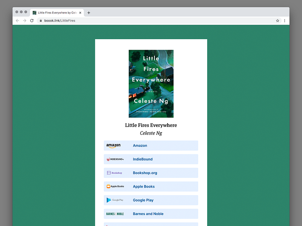
Task: Click the browser forward arrow
Action: [x=25, y=21]
